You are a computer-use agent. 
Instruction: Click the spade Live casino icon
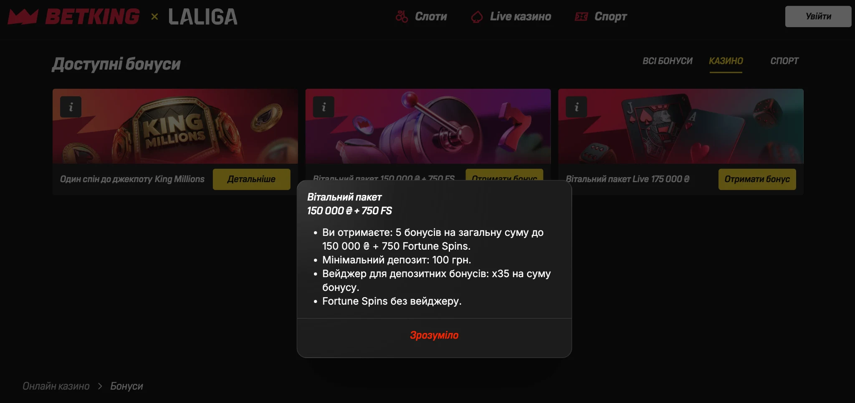pos(477,17)
